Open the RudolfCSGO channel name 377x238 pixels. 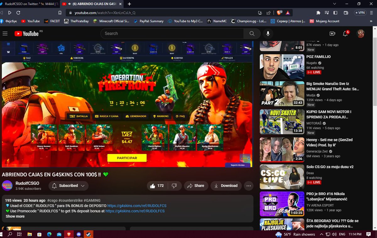(x=27, y=183)
